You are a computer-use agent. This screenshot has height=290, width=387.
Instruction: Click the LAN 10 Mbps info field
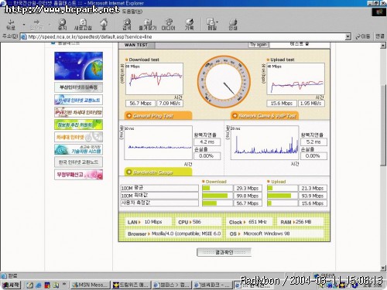[149, 222]
